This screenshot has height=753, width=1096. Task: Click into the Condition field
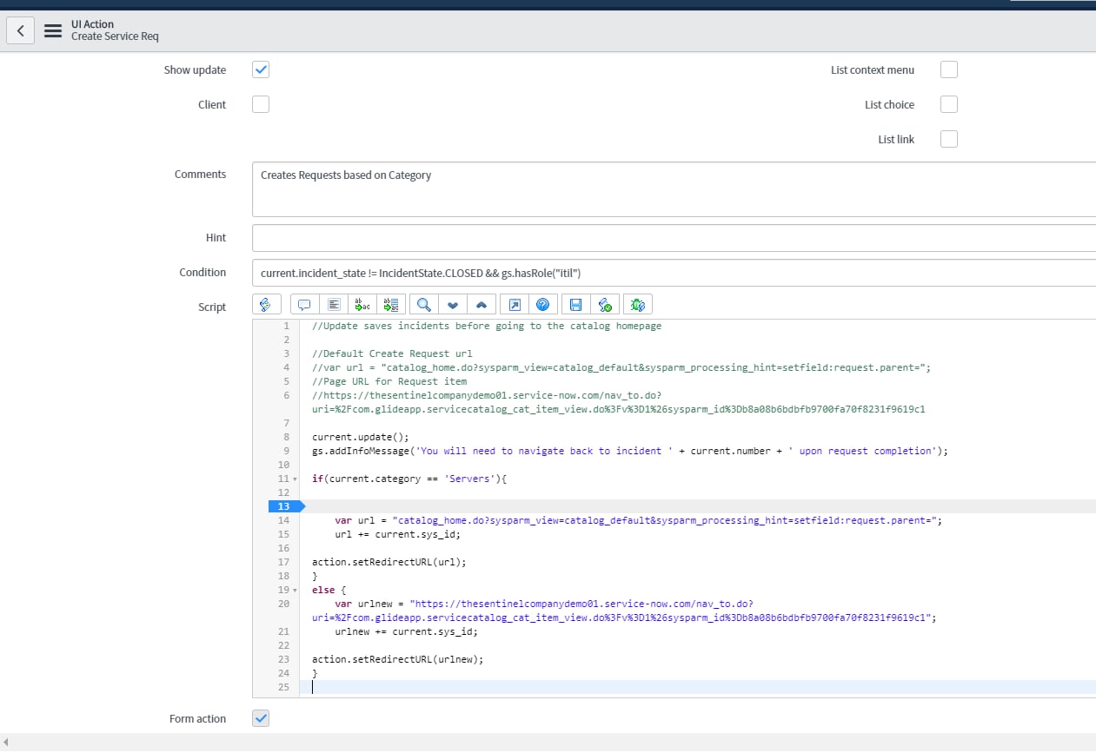click(x=674, y=273)
